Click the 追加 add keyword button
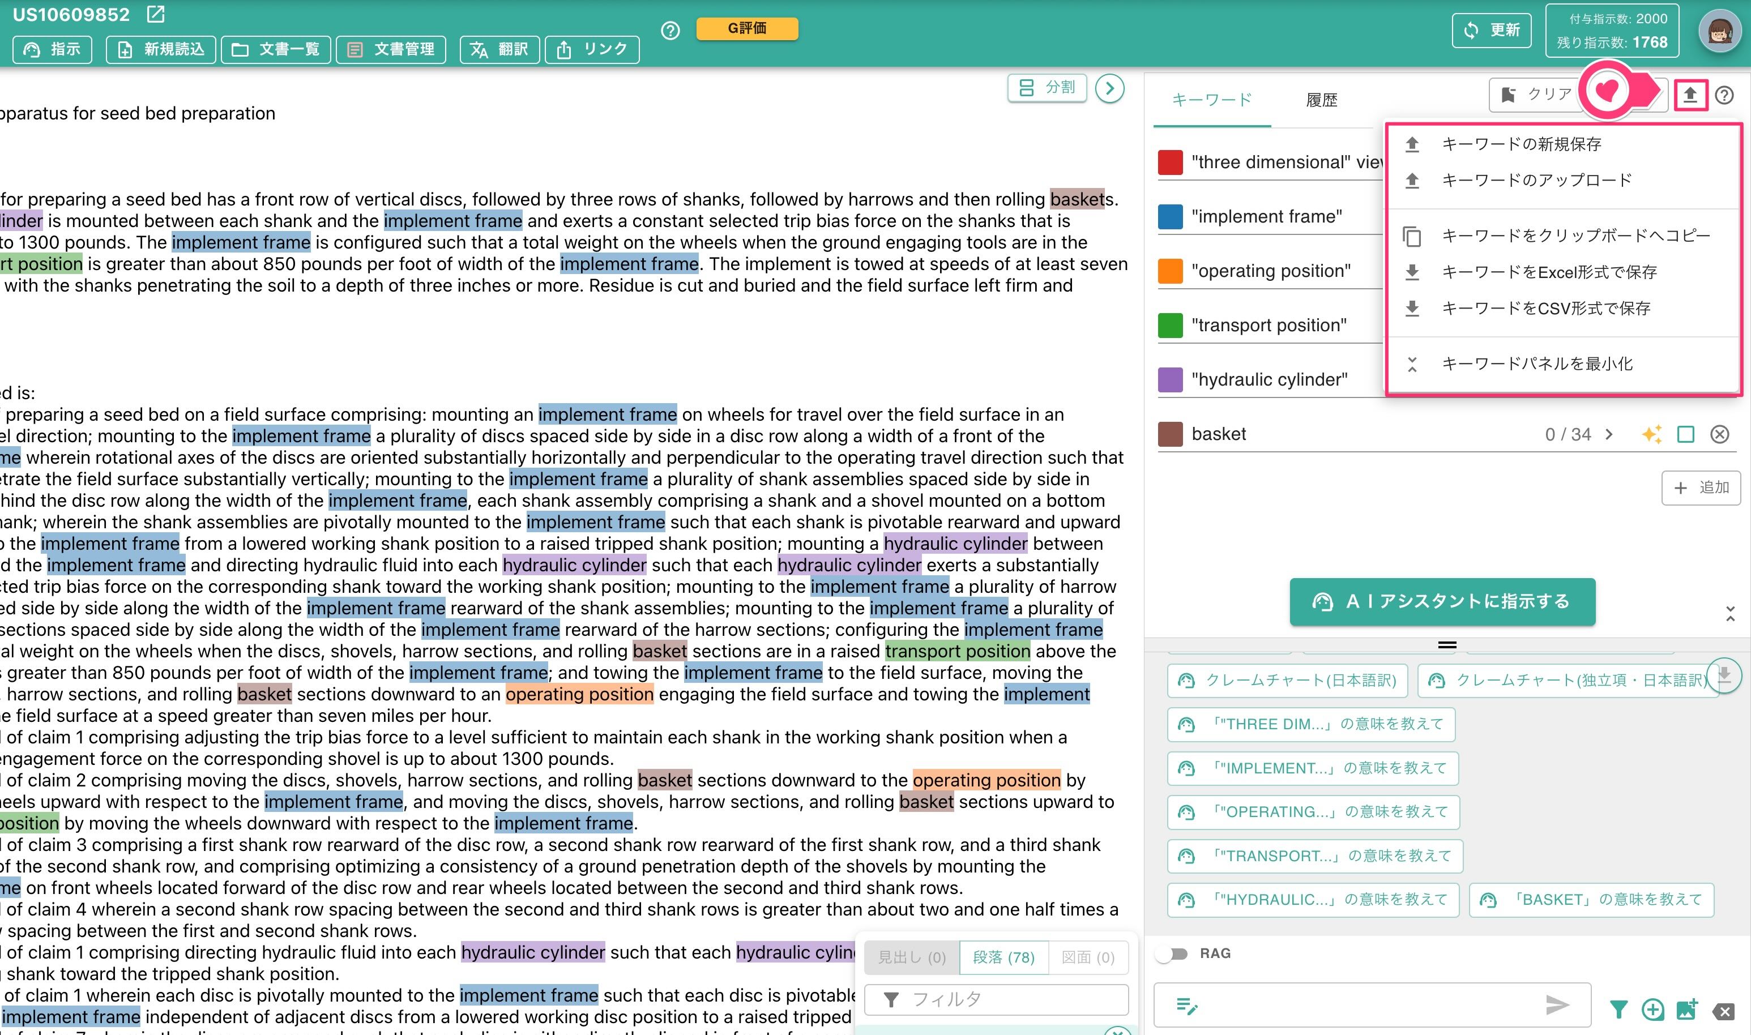This screenshot has width=1751, height=1035. (x=1701, y=487)
